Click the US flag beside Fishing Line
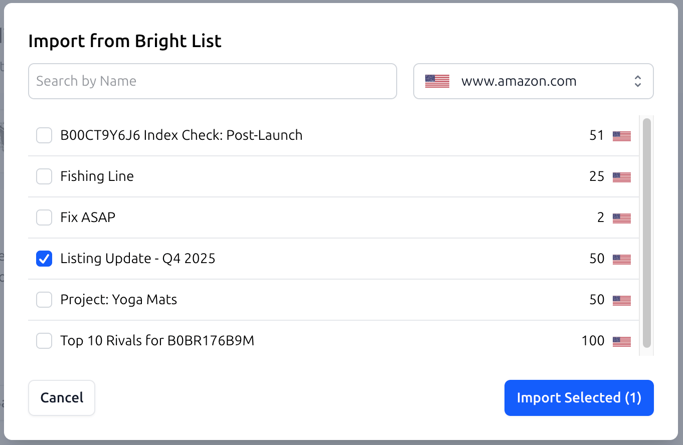 point(621,177)
